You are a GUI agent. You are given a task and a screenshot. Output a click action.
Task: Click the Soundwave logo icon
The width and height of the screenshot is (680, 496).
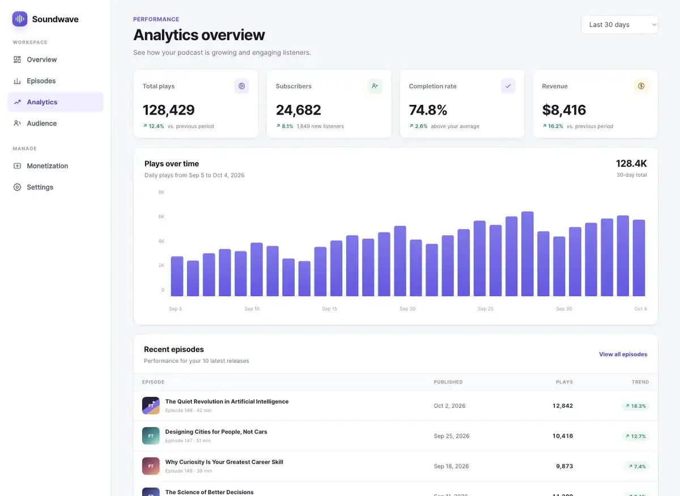click(20, 19)
